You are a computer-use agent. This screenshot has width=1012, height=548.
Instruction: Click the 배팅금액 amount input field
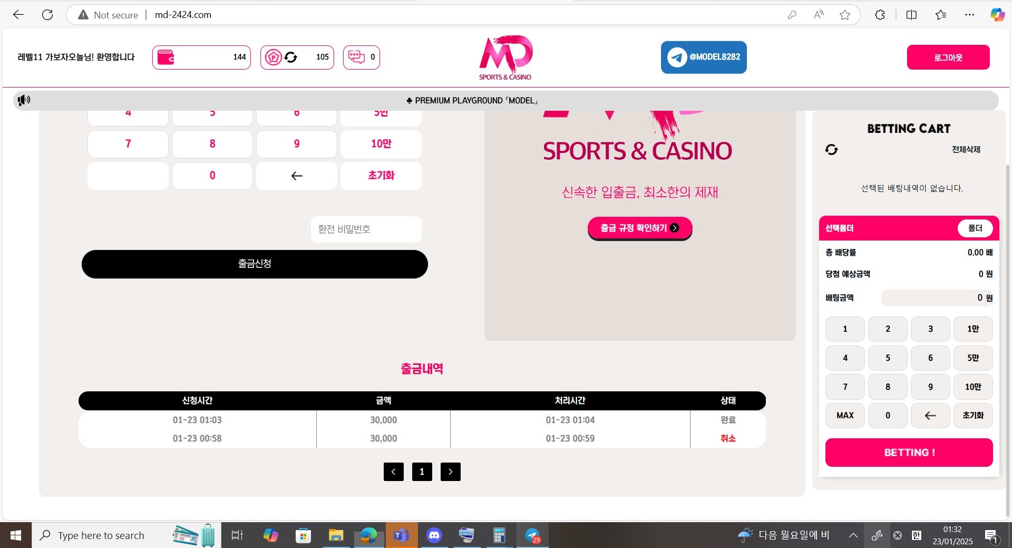[x=937, y=297]
